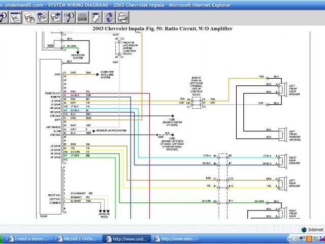Click the zoom magnifier icon at toolbar's left edge
The image size is (325, 244).
click(3, 17)
